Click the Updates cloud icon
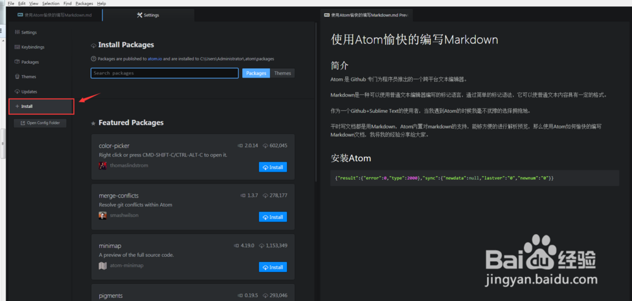632x301 pixels. pos(17,91)
